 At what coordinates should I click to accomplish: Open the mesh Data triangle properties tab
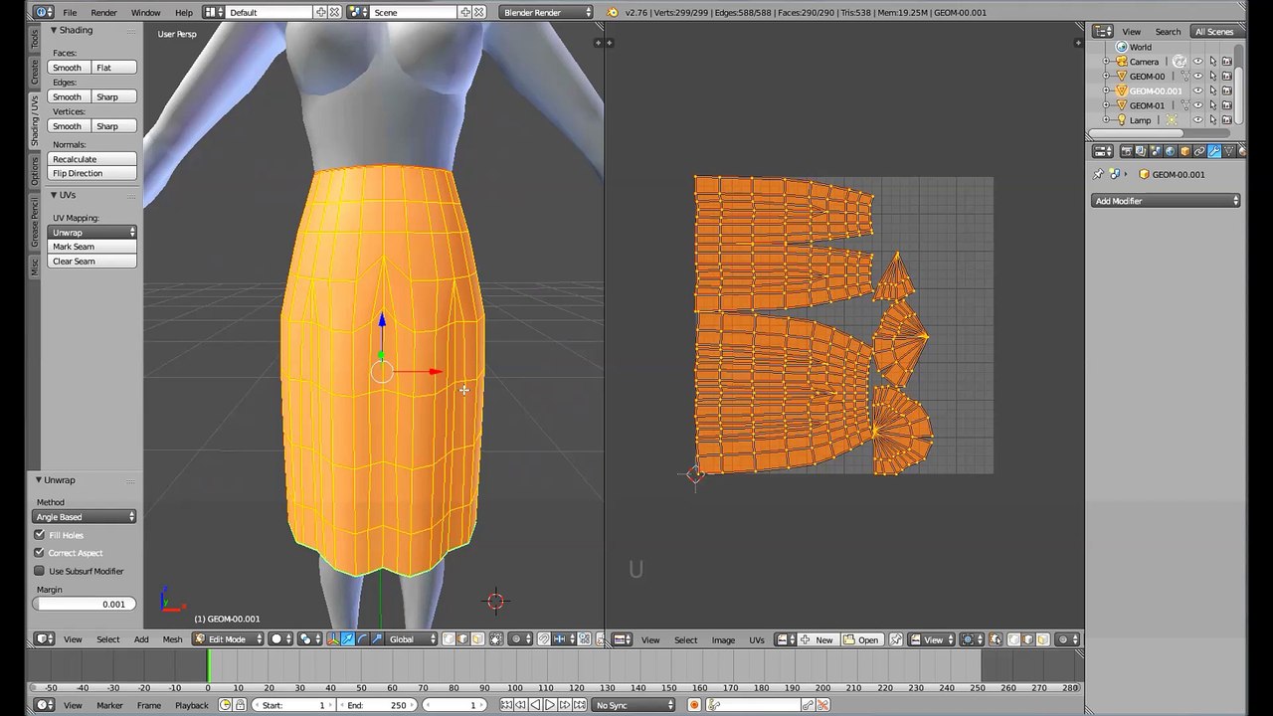tap(1228, 151)
